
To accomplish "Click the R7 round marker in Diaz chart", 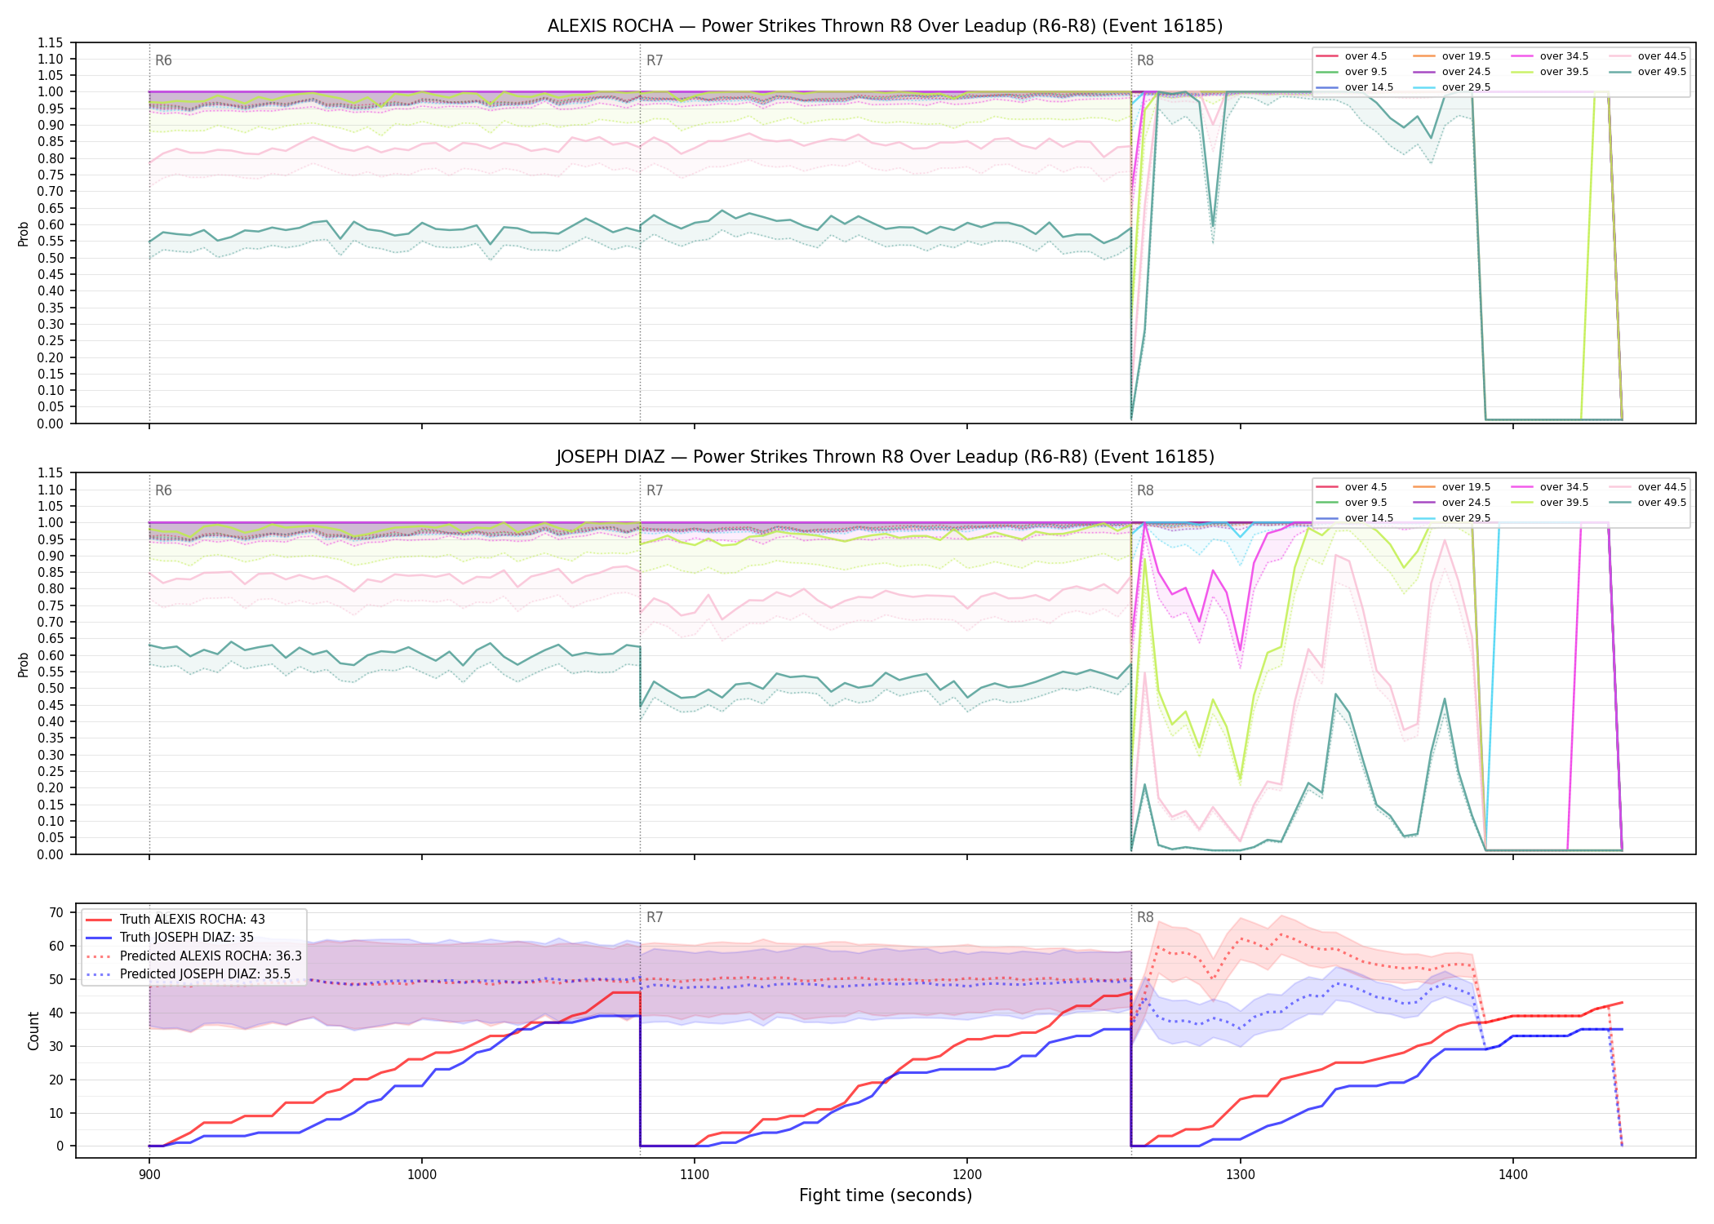I will (655, 490).
